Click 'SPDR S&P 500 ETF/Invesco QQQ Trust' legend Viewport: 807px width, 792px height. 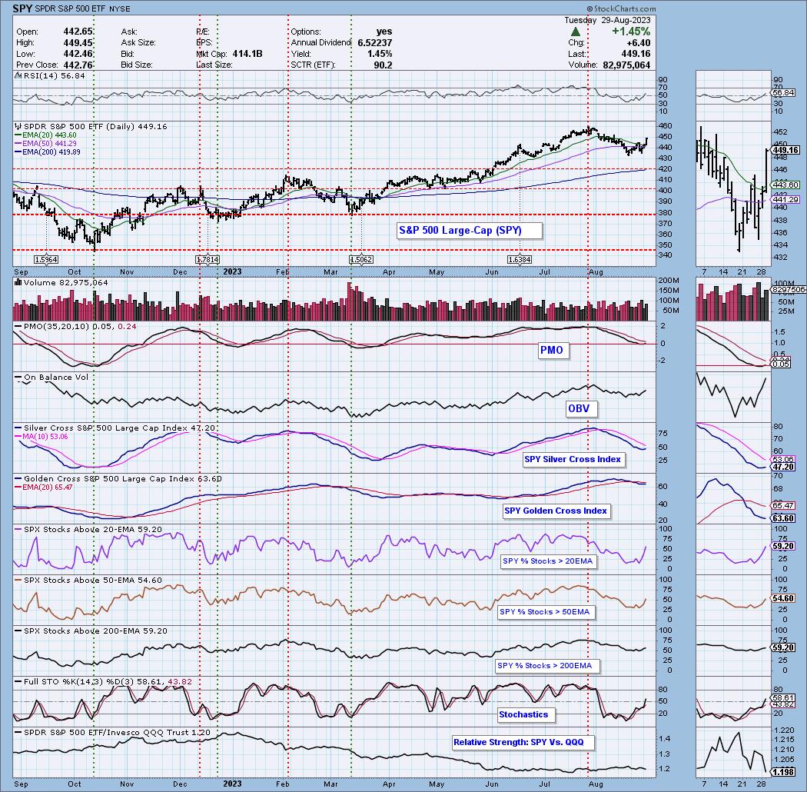(112, 732)
